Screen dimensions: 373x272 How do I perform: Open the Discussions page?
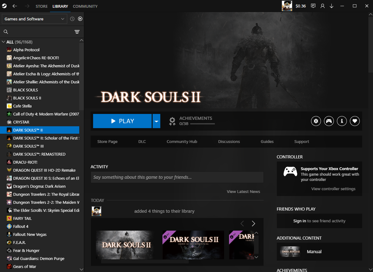point(229,141)
